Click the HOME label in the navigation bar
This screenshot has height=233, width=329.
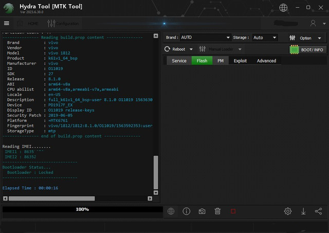pos(33,24)
